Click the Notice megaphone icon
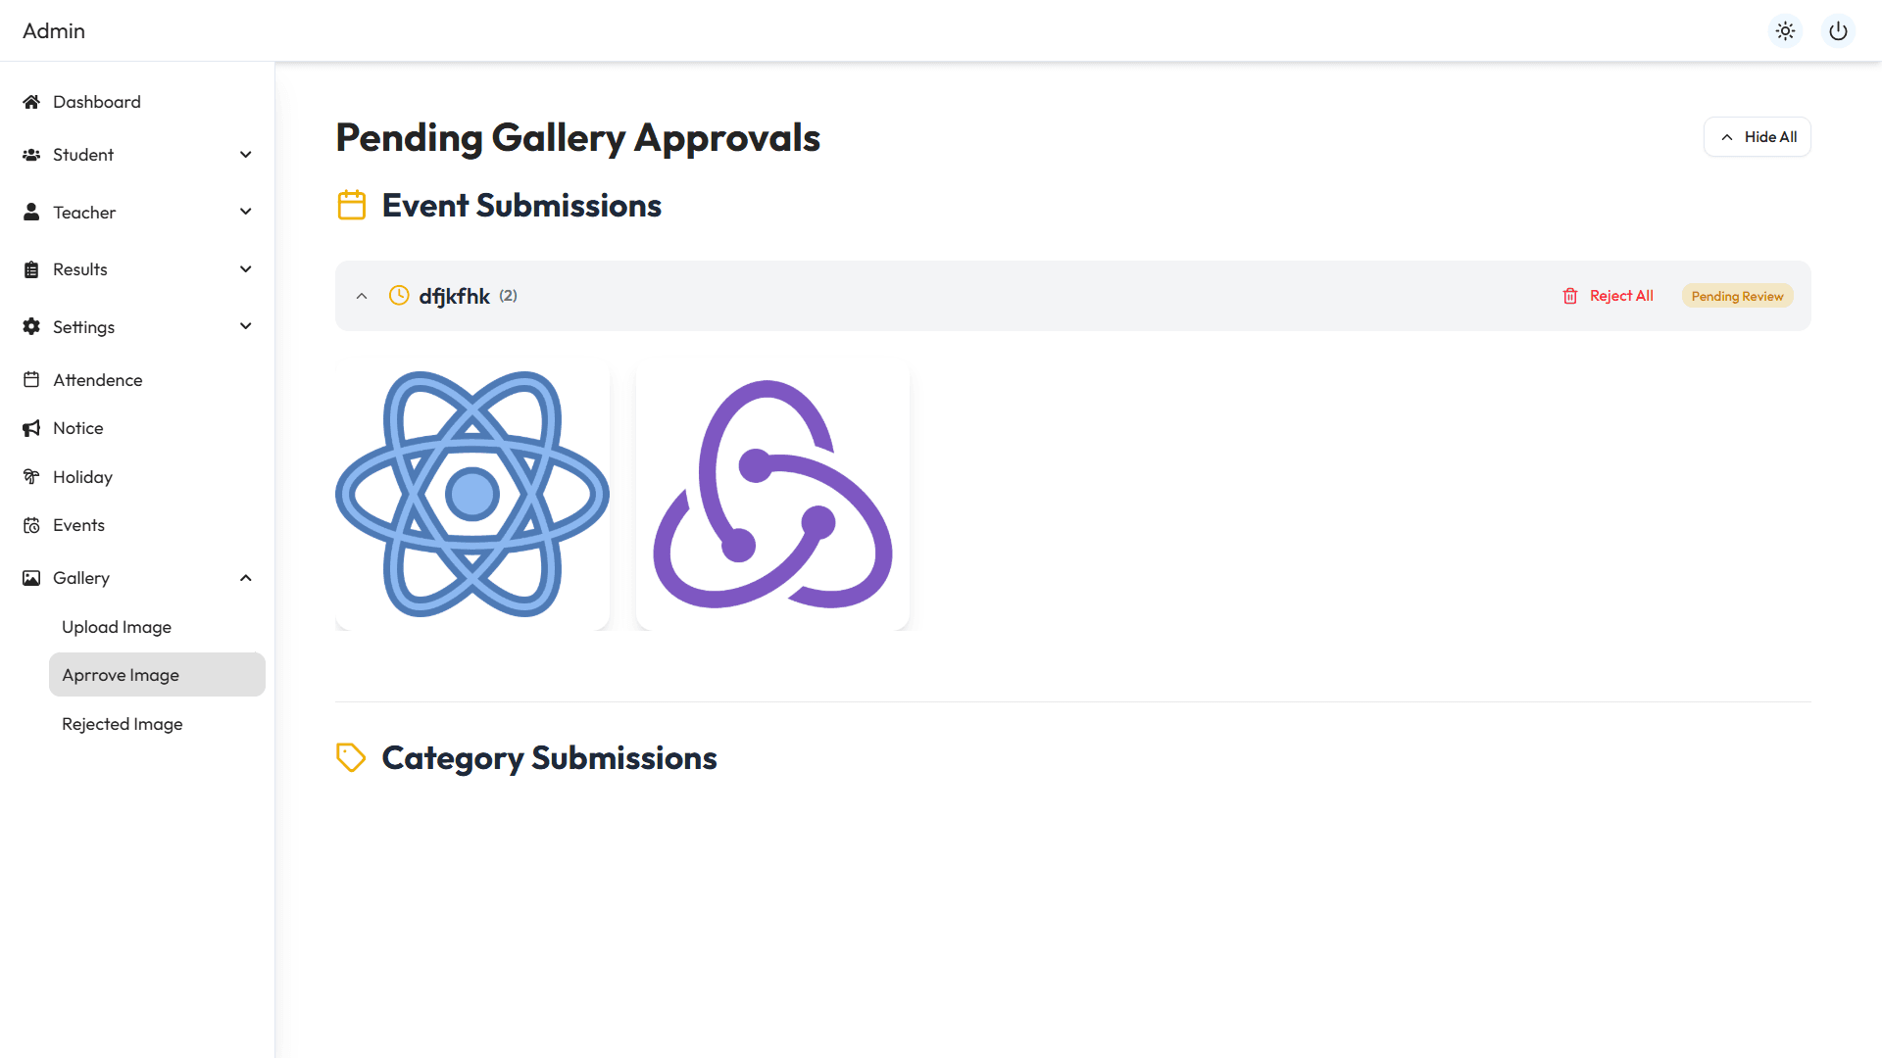 [31, 428]
